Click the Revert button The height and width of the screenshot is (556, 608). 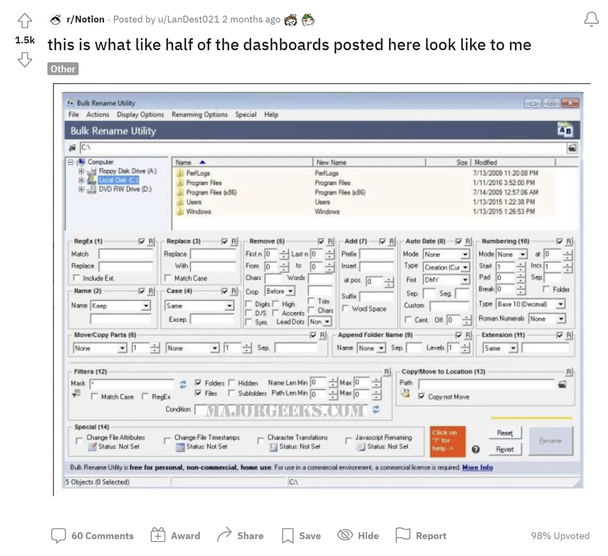coord(505,449)
